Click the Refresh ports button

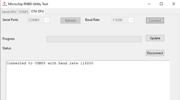coord(70,20)
